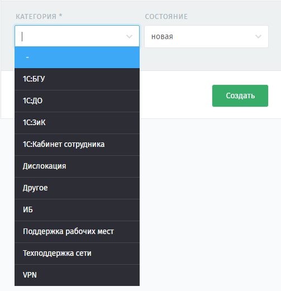Screen dimensions: 281x291
Task: Click the новая selected value text
Action: [x=162, y=36]
